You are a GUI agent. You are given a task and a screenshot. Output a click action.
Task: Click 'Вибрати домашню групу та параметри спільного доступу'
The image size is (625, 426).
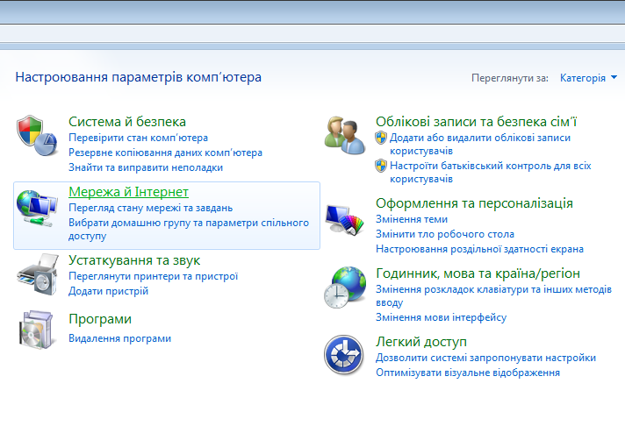click(189, 230)
